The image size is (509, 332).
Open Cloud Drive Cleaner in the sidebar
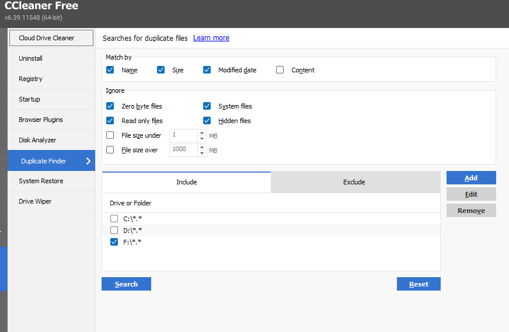(x=51, y=38)
